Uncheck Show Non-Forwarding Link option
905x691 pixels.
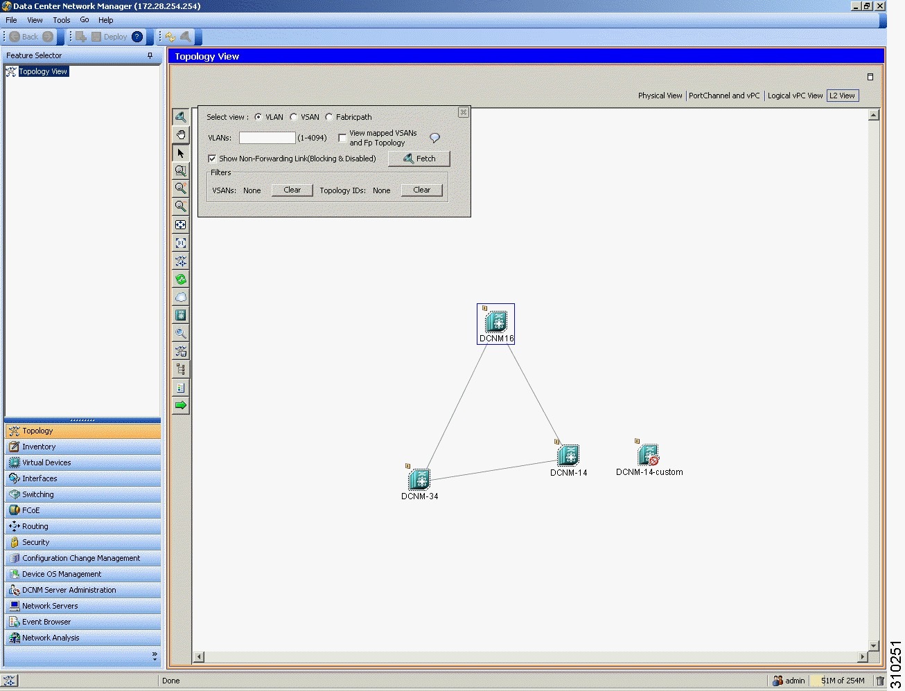[212, 159]
